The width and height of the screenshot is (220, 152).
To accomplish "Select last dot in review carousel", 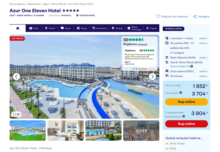I will tap(145, 69).
